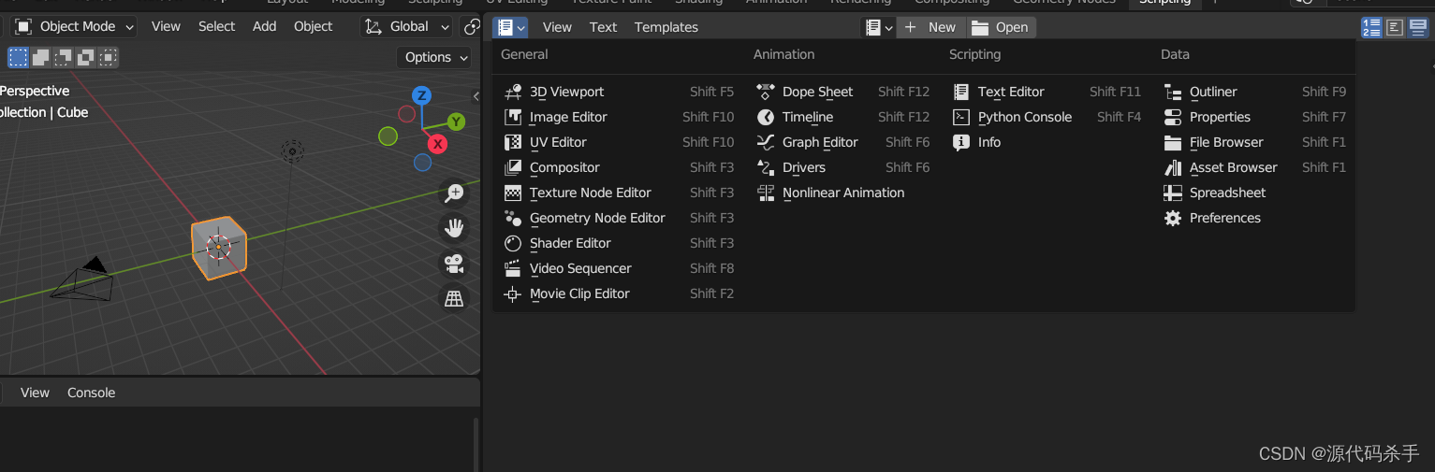
Task: Open the viewport View menu
Action: click(x=166, y=27)
